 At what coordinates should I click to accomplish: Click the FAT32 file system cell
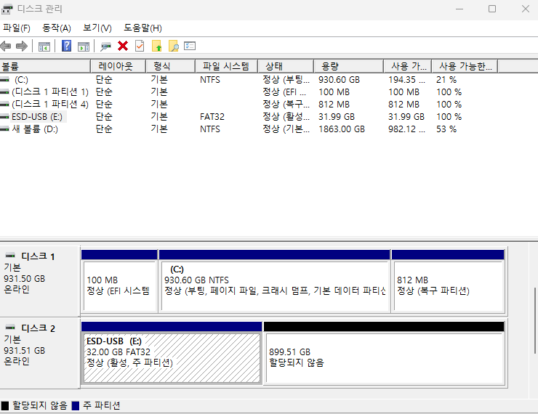point(212,117)
